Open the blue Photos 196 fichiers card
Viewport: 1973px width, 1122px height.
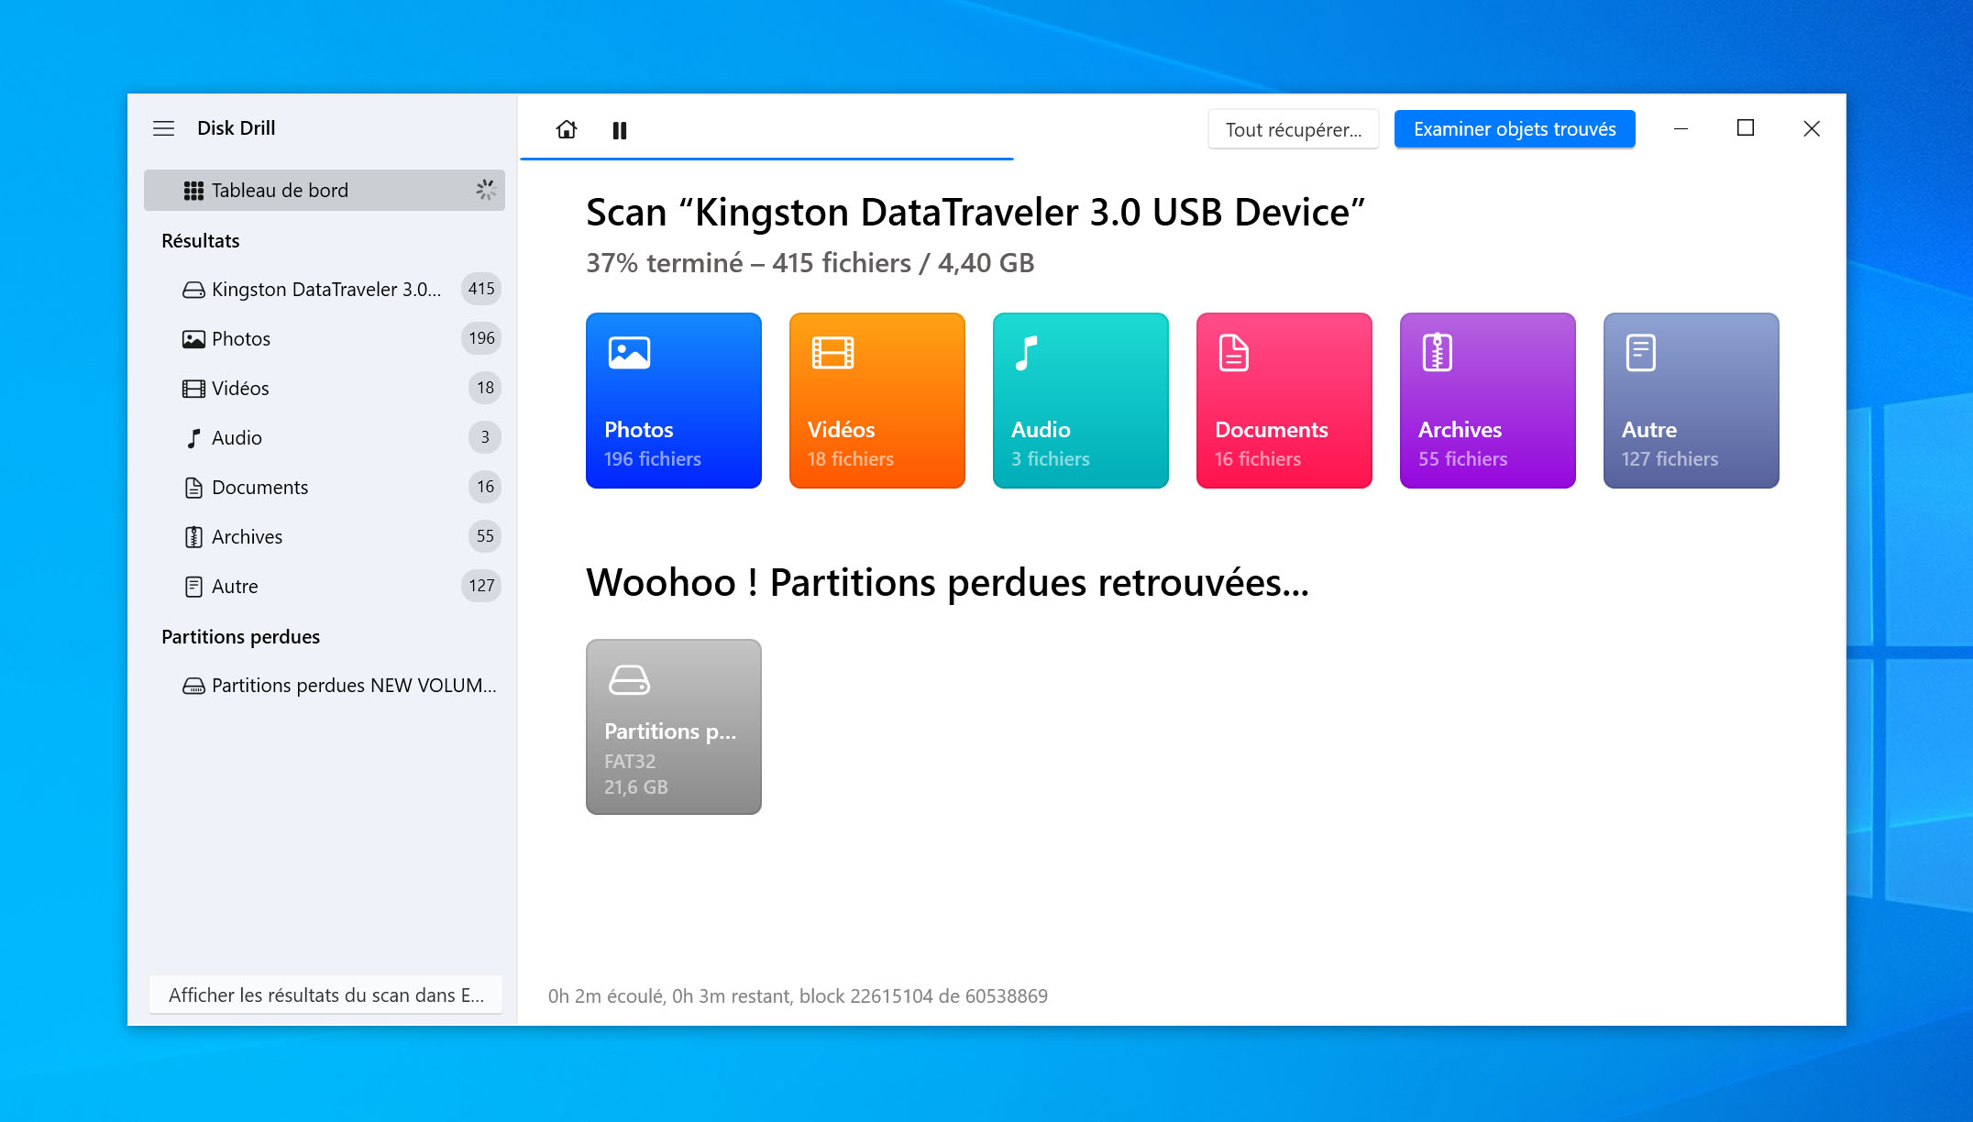point(674,401)
